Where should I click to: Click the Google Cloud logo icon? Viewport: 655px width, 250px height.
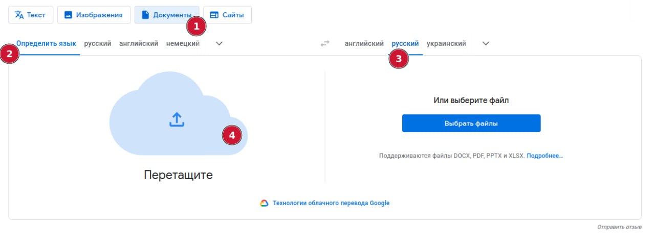pos(264,203)
